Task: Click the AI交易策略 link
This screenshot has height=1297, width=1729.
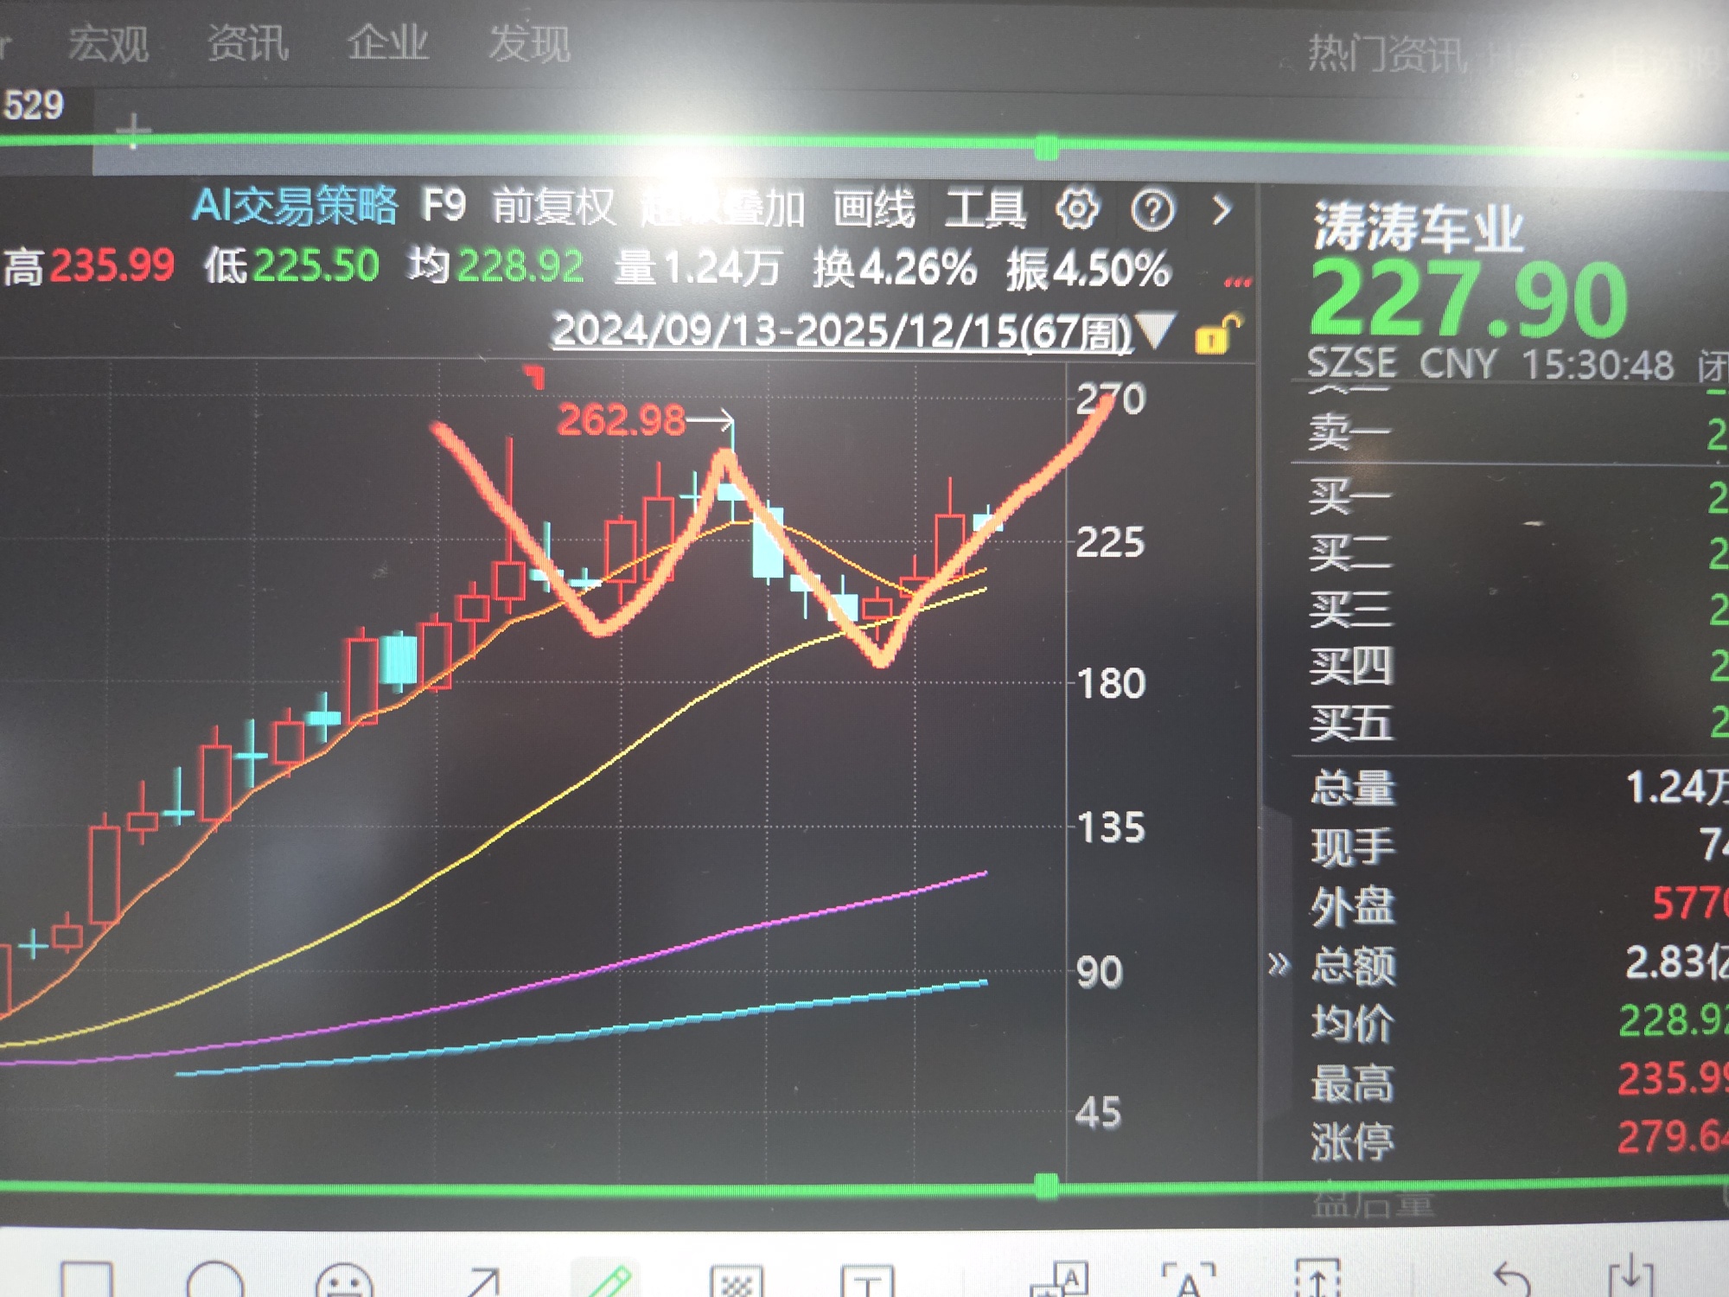Action: 294,206
